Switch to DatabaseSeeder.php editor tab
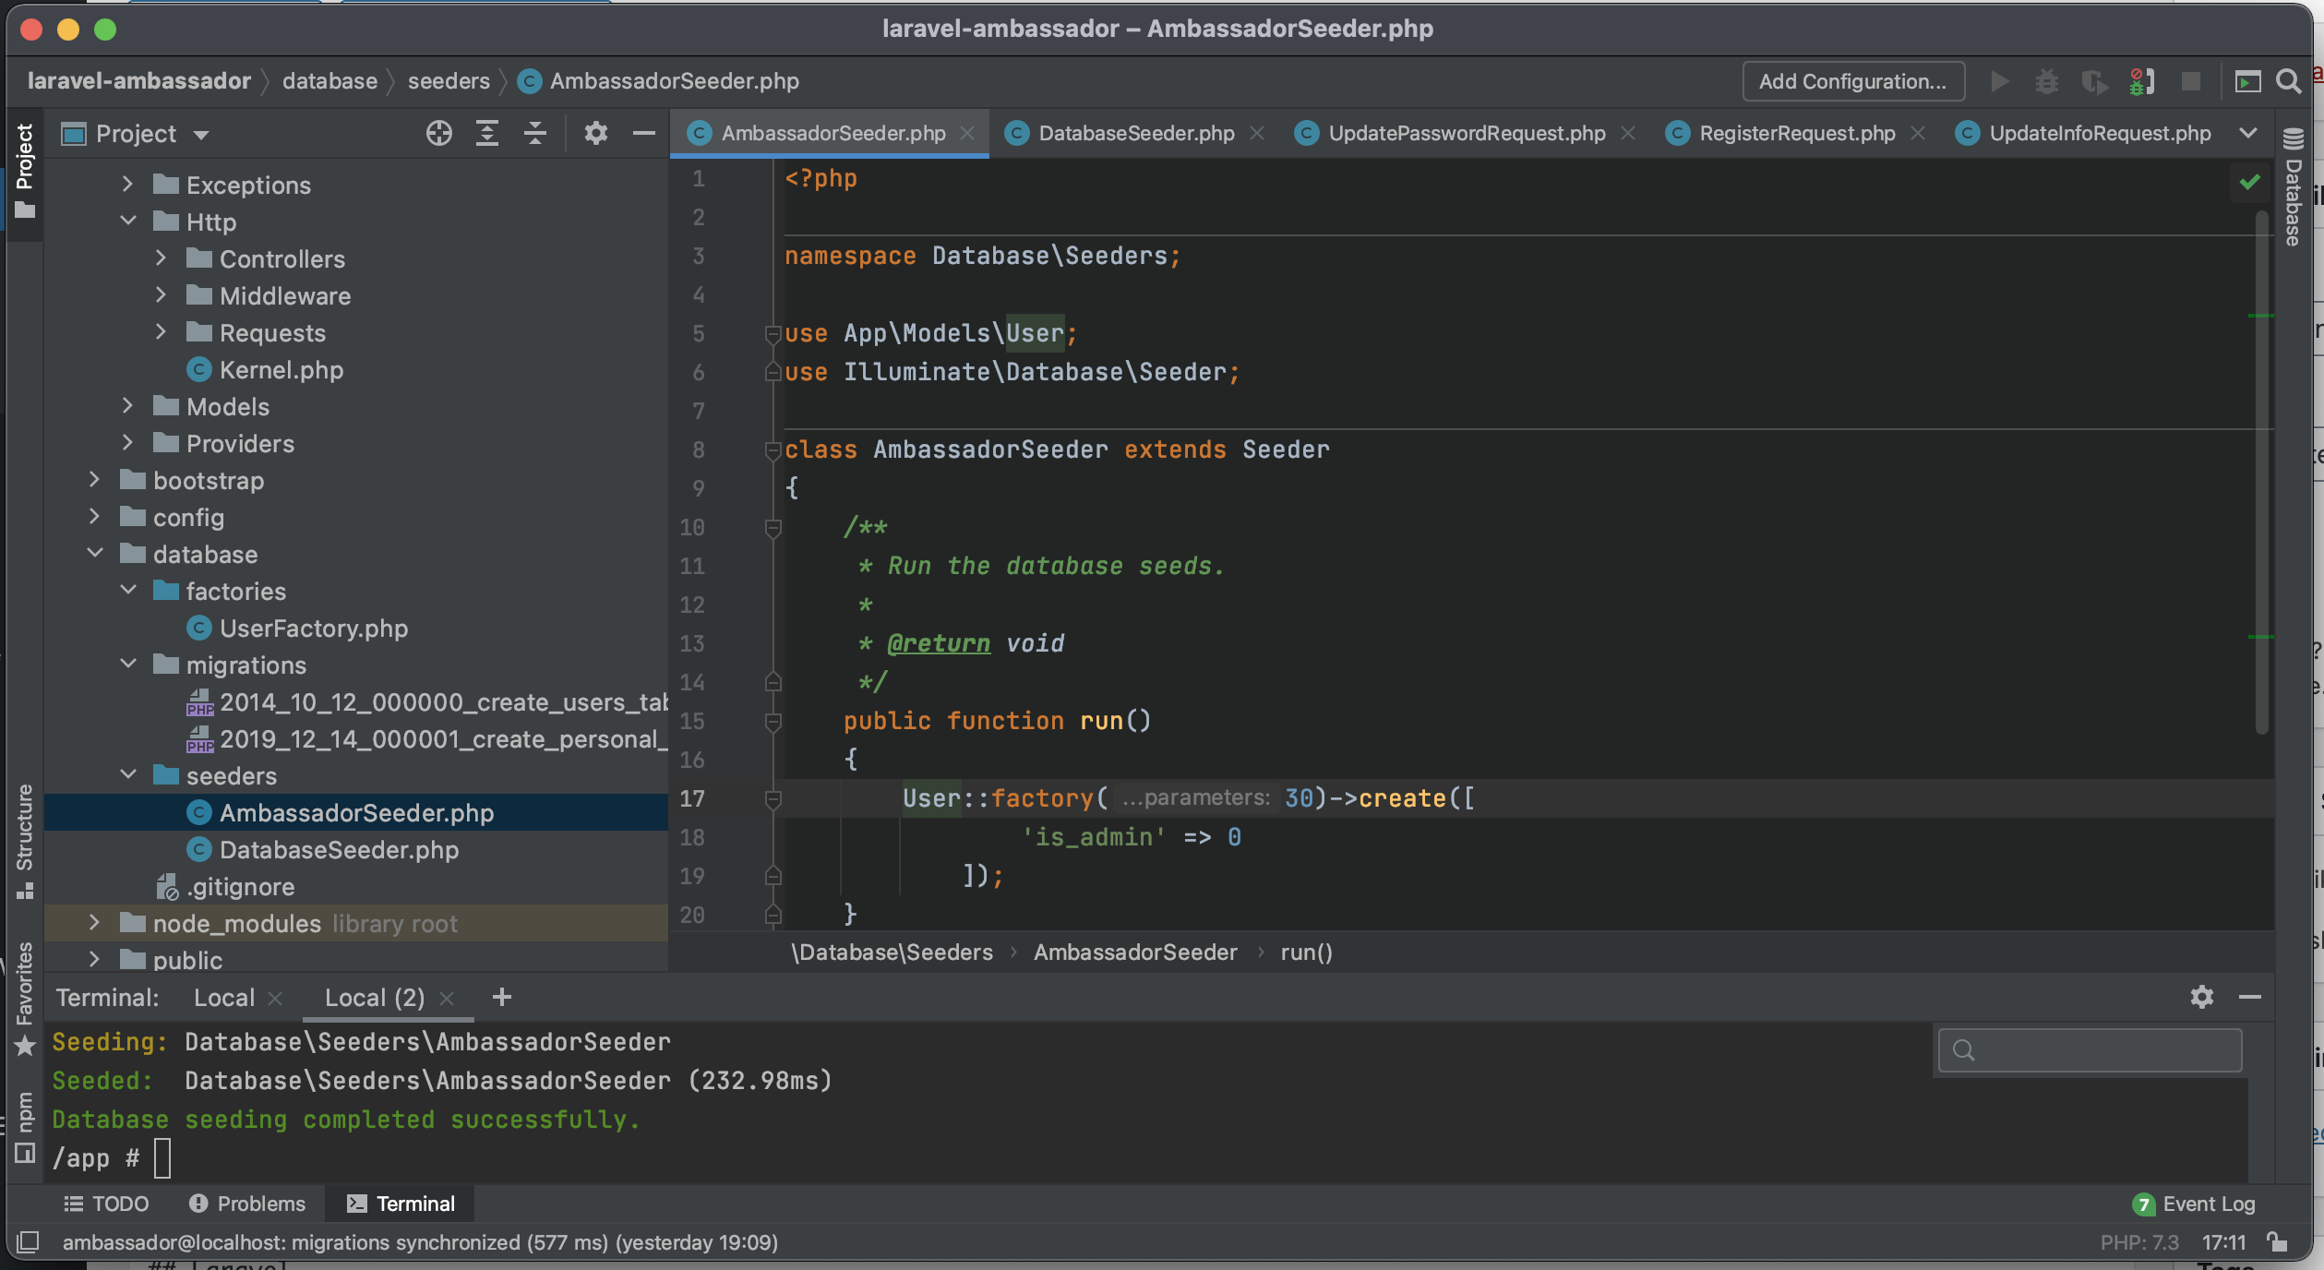This screenshot has height=1270, width=2324. pyautogui.click(x=1135, y=134)
